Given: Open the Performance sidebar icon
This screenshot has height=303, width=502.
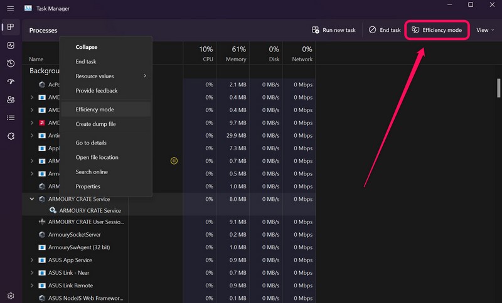Looking at the screenshot, I should [11, 45].
